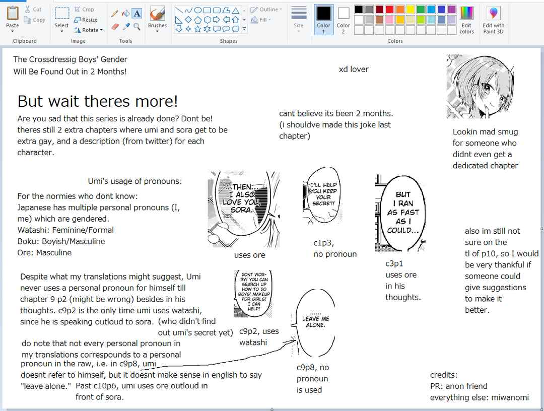Choose the Right arrow shape

click(x=216, y=20)
